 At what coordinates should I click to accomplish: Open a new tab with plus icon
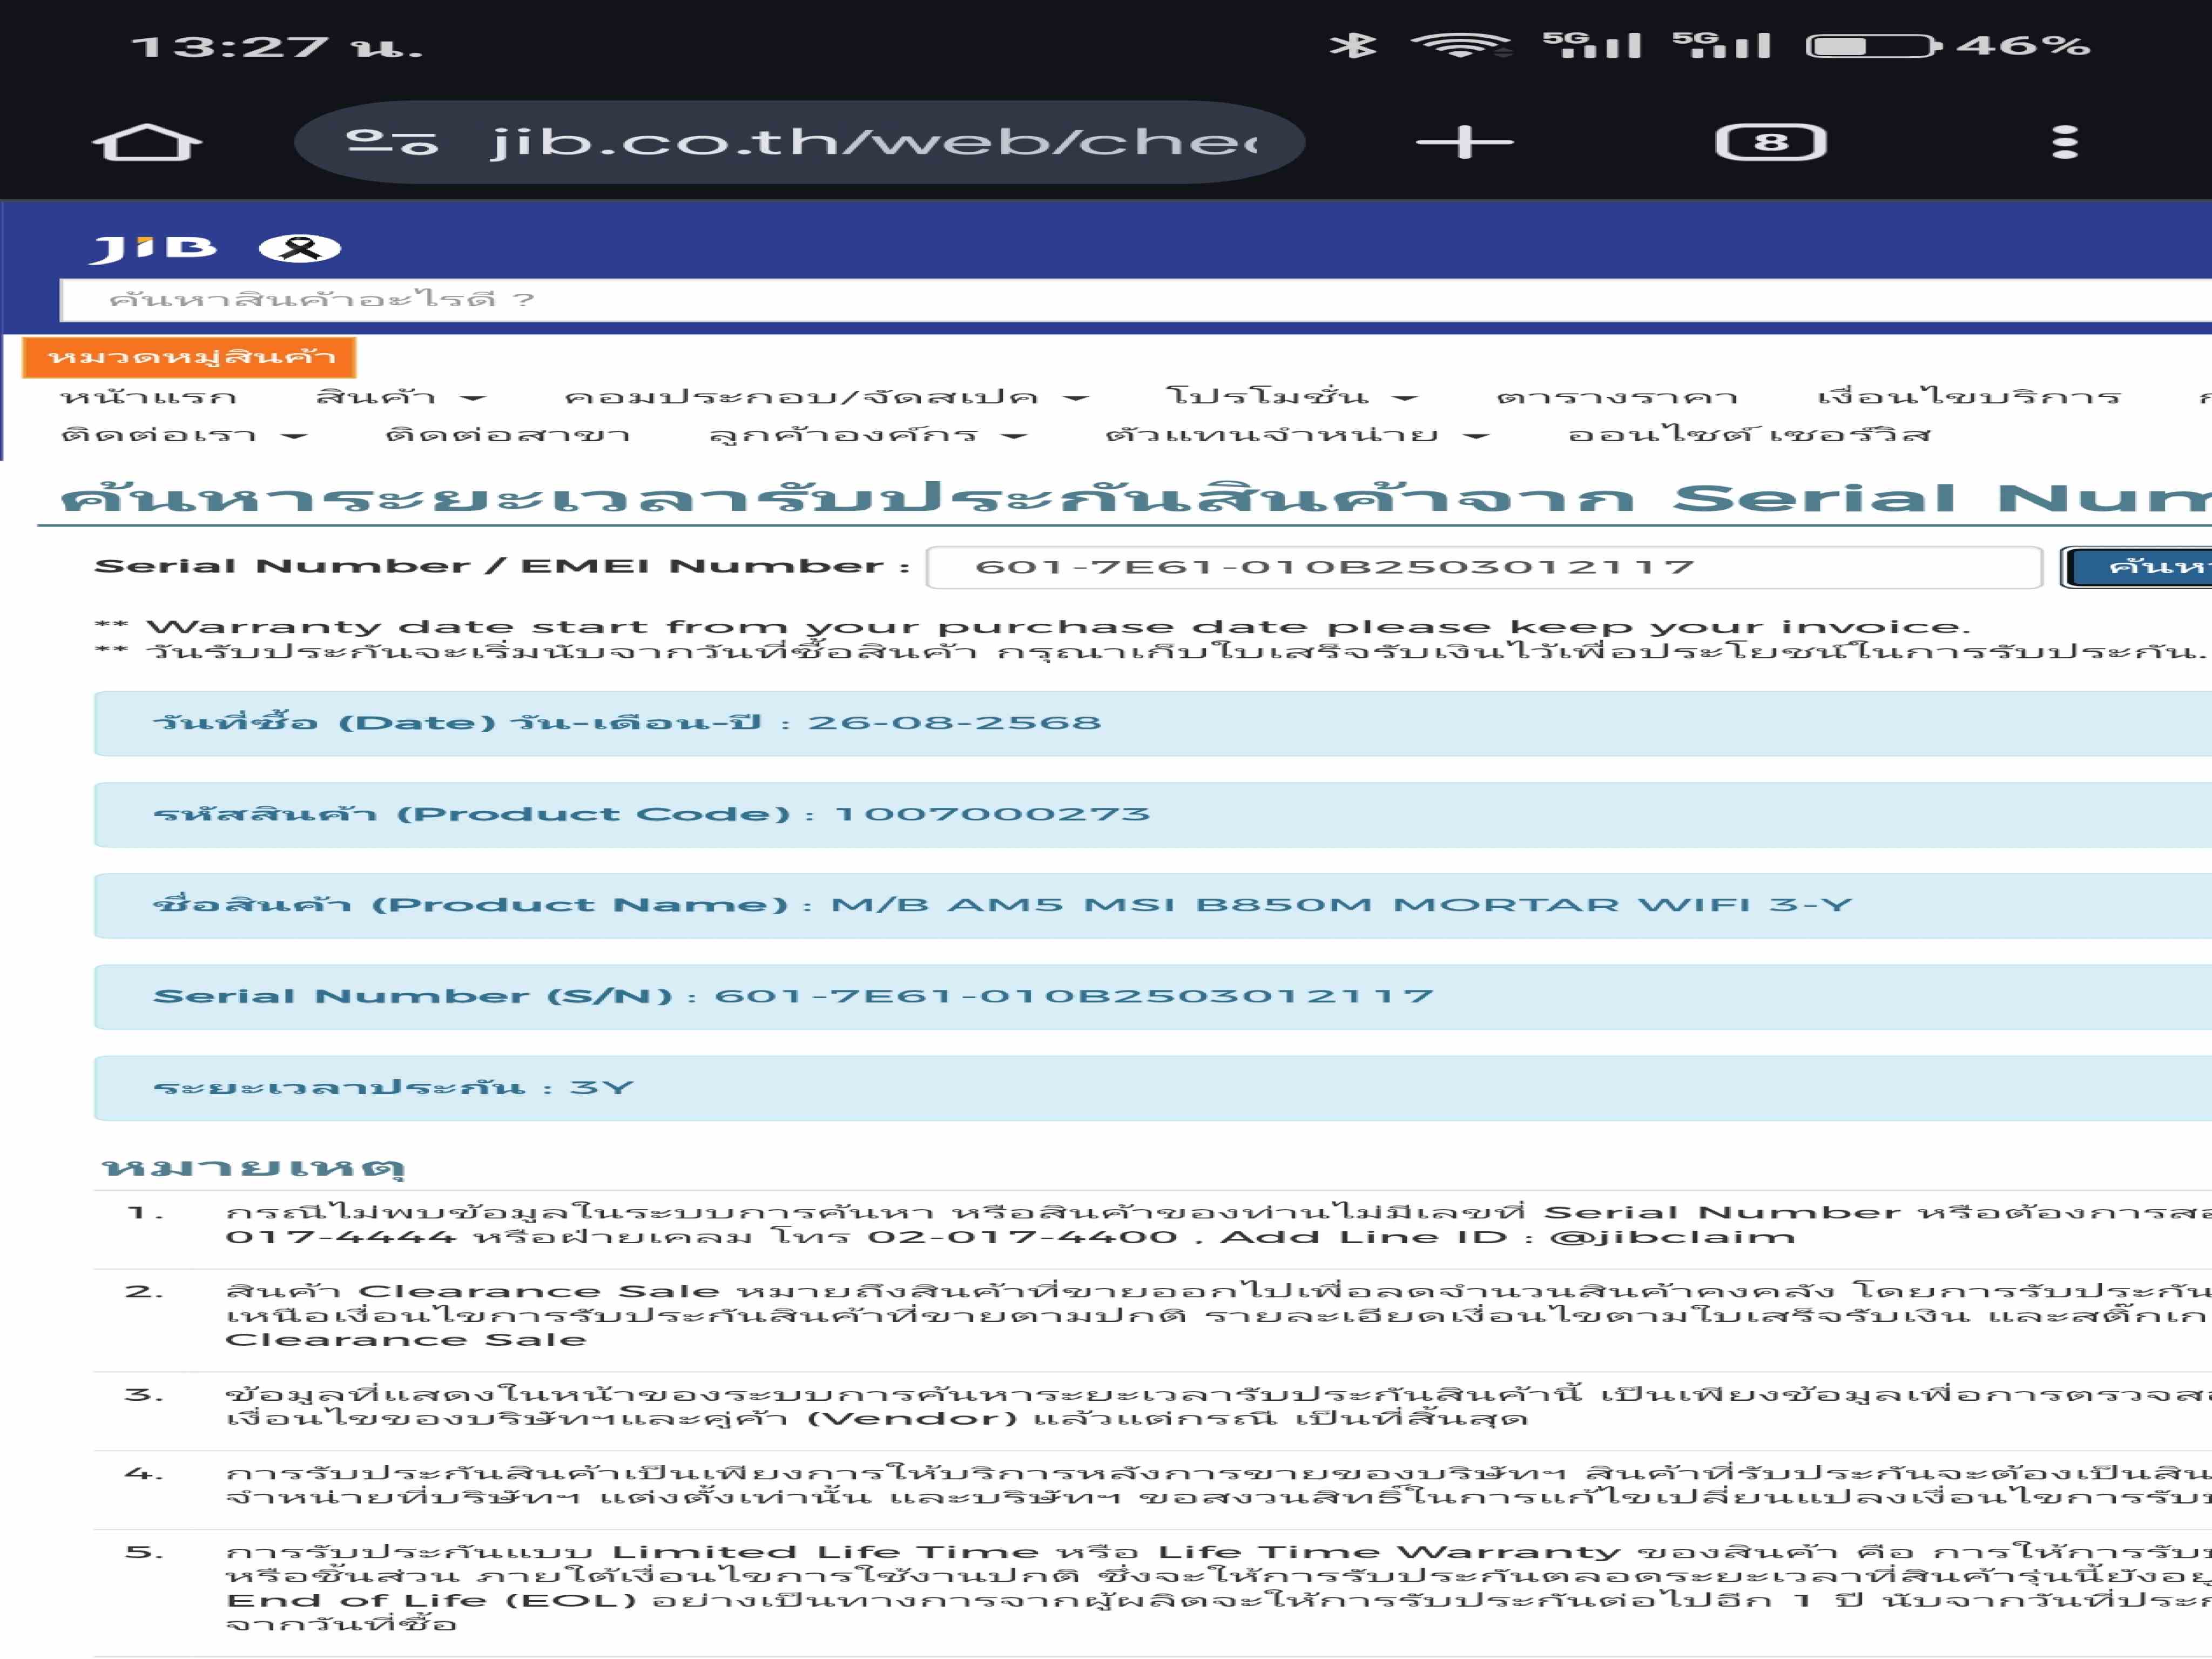[1464, 142]
